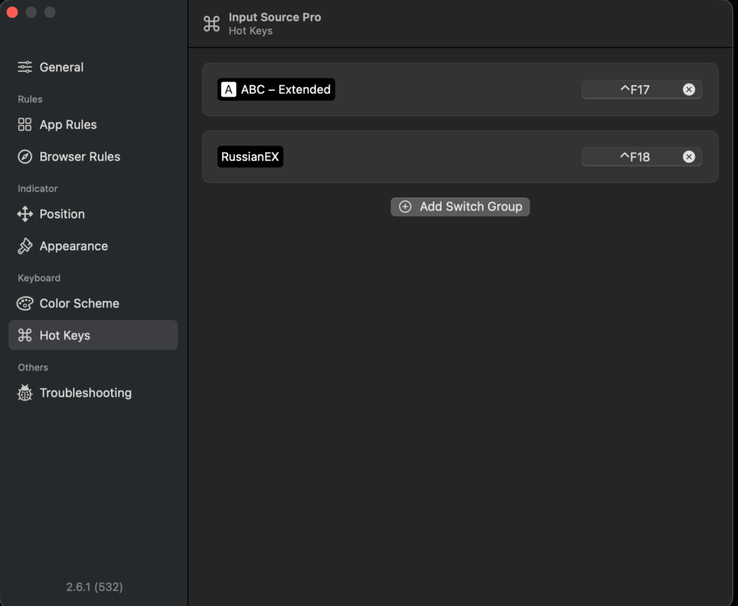This screenshot has width=738, height=606.
Task: Click the Browser Rules compass icon
Action: tap(25, 156)
